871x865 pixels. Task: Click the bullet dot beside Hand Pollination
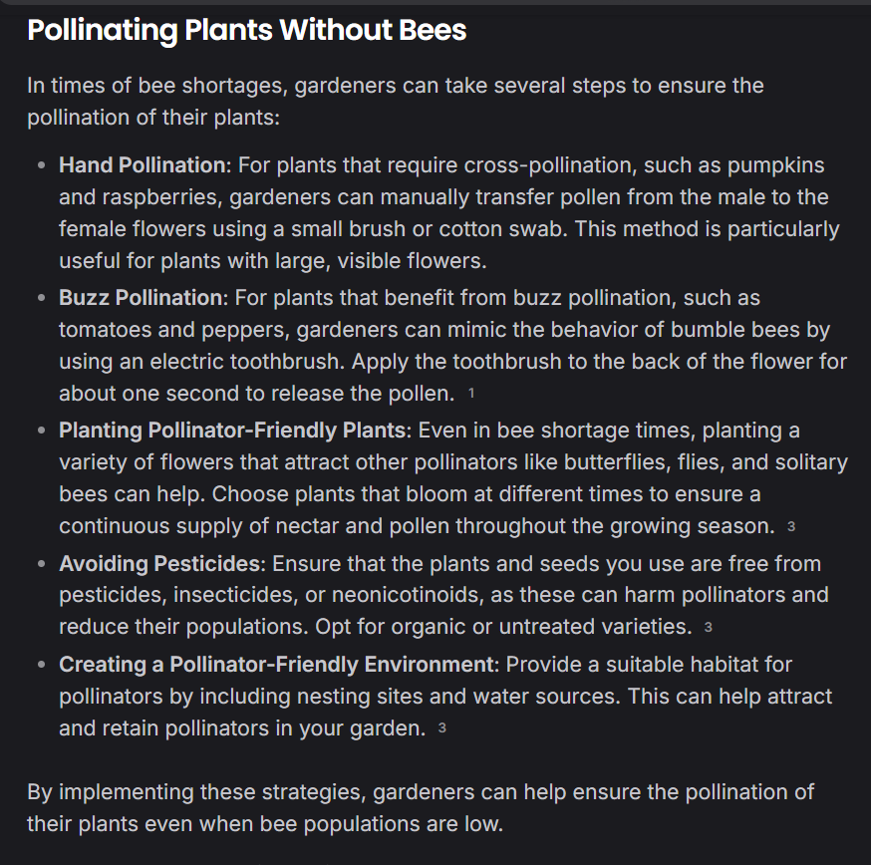(x=40, y=165)
